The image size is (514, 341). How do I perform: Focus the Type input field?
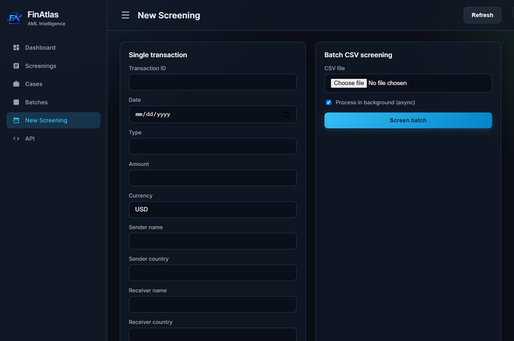tap(212, 146)
